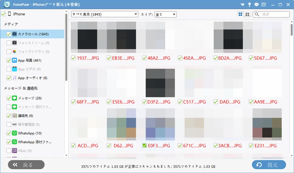Click the 671C....JPG file name

194,146
